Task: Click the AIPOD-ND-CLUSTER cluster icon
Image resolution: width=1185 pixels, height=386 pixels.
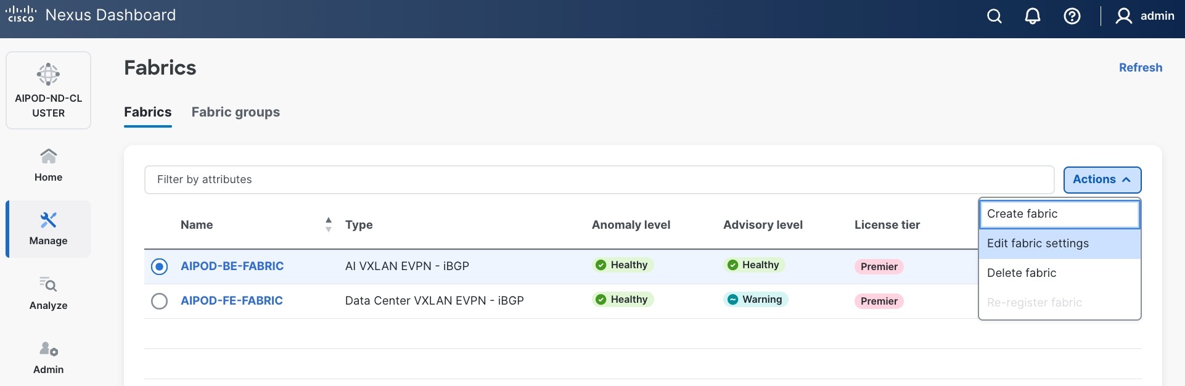Action: (x=48, y=75)
